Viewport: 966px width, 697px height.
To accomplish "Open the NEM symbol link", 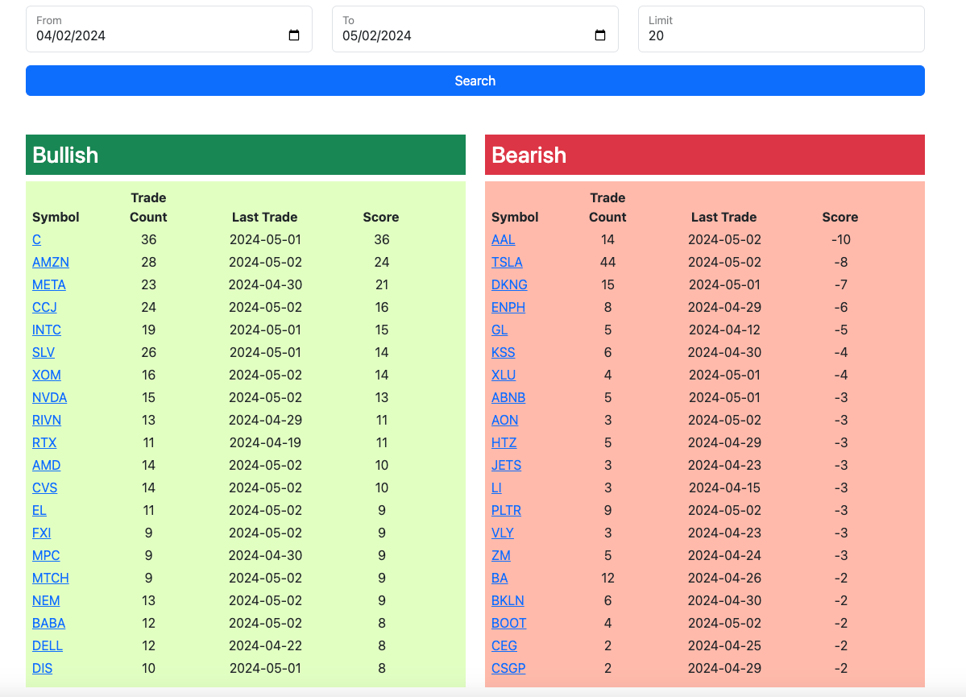I will (46, 601).
